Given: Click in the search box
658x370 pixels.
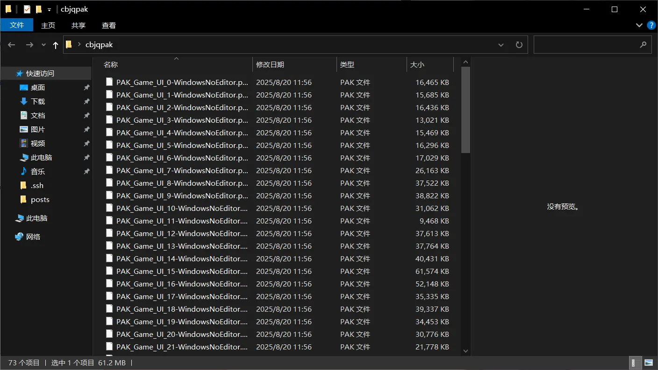Looking at the screenshot, I should point(586,45).
